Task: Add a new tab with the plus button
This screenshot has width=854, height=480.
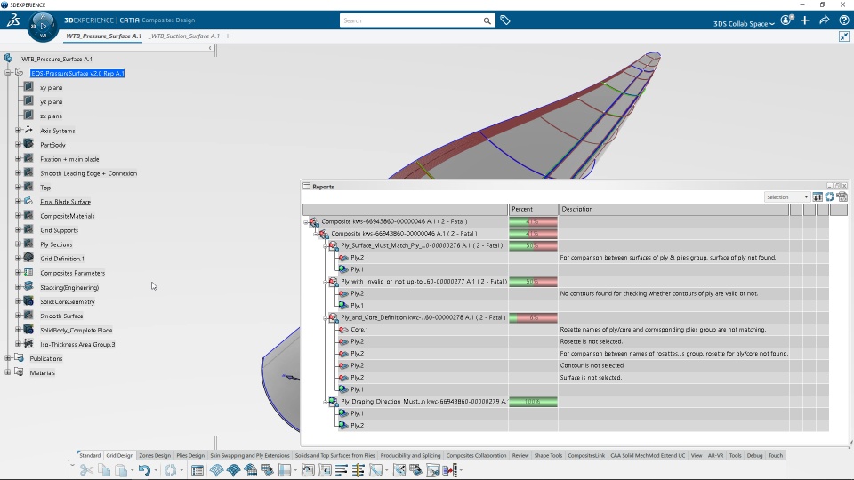Action: (228, 36)
